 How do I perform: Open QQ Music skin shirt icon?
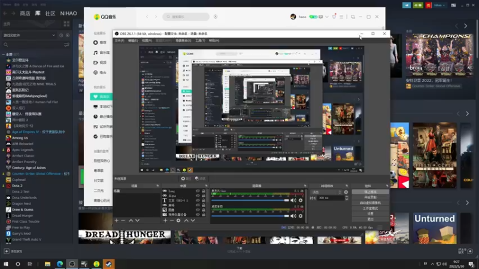point(334,17)
